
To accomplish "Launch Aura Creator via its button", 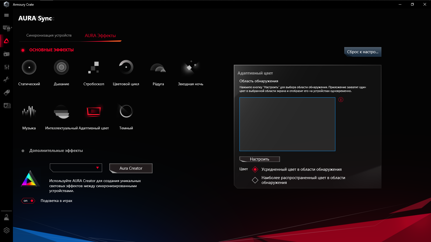I will coord(131,168).
